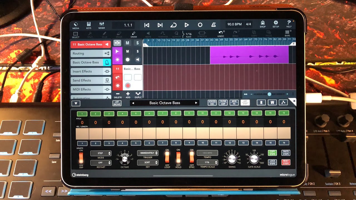Switch to the Mod/FX page

pos(234,103)
